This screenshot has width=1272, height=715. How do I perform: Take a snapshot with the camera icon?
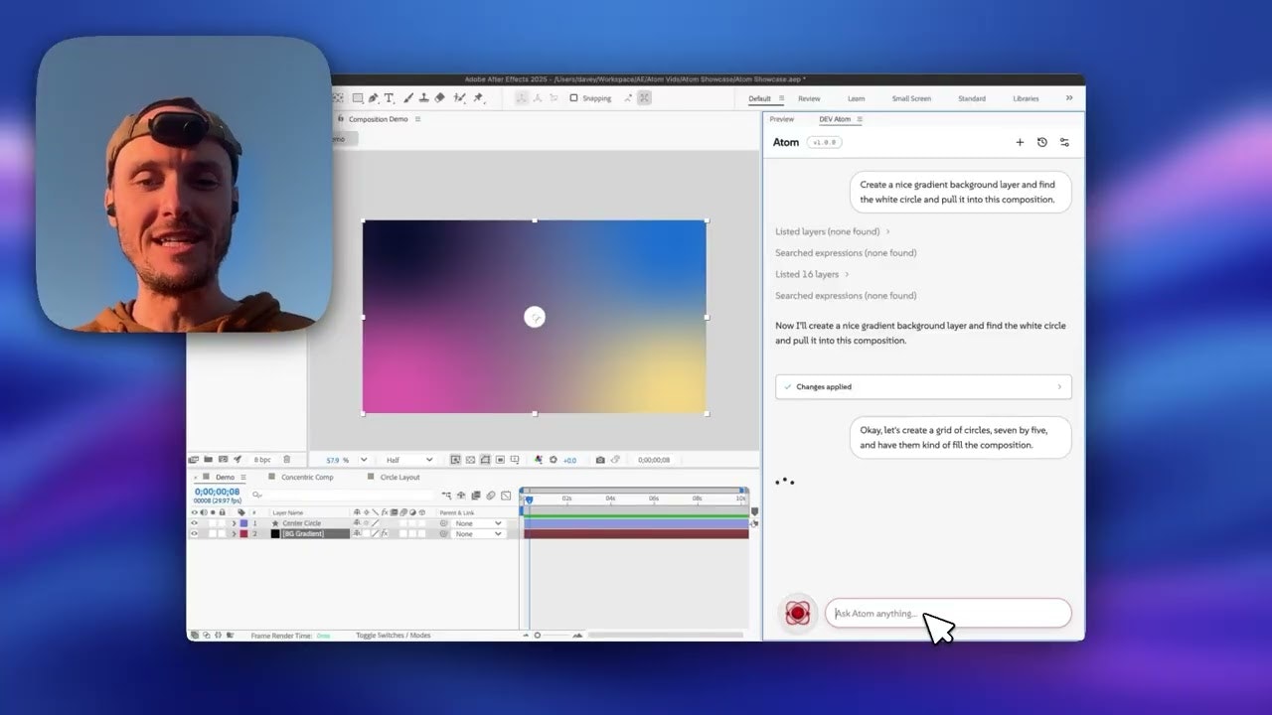600,460
